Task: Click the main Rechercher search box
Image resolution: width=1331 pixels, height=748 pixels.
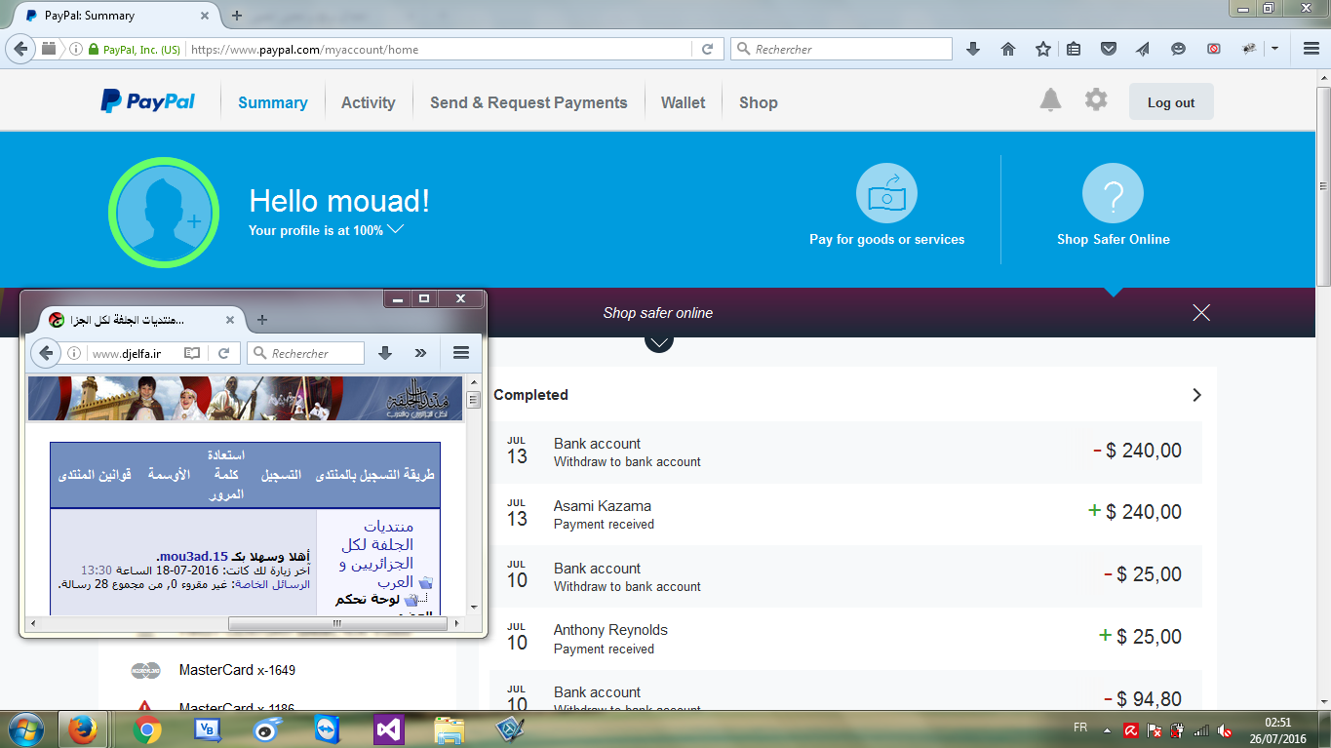Action: click(x=842, y=49)
